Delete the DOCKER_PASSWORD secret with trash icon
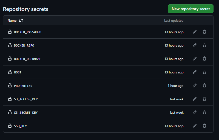This screenshot has height=140, width=219. [204, 32]
